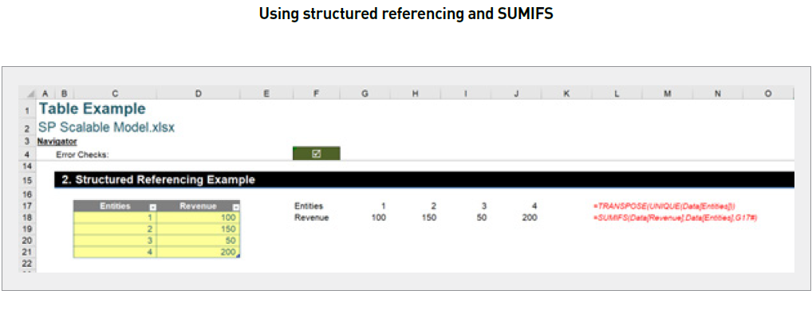812x318 pixels.
Task: Select table entity cell 1 in row 18
Action: pos(115,218)
